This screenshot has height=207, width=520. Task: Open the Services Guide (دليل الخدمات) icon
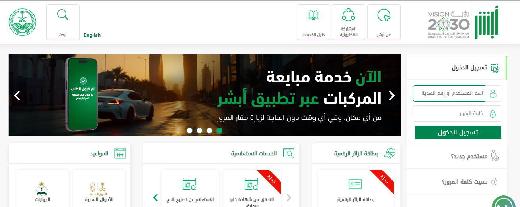(x=314, y=15)
